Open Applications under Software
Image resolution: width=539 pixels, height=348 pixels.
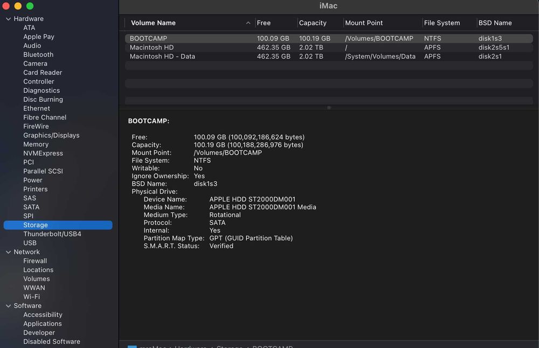(x=42, y=324)
